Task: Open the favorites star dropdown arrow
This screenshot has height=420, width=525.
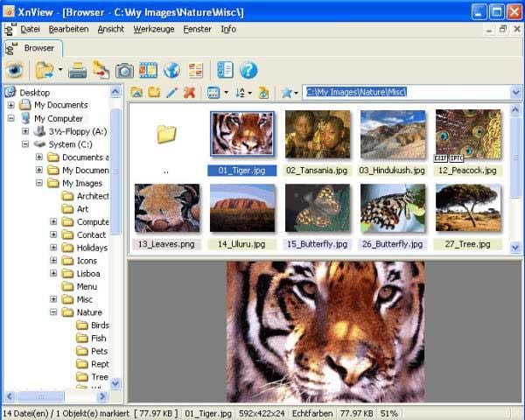Action: (x=296, y=93)
